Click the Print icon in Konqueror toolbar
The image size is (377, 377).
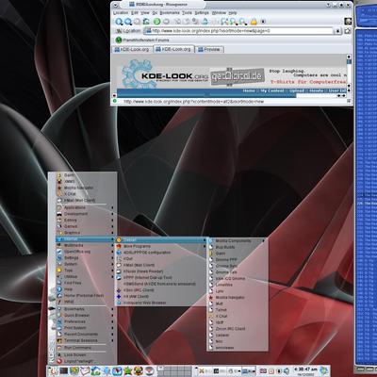205,22
